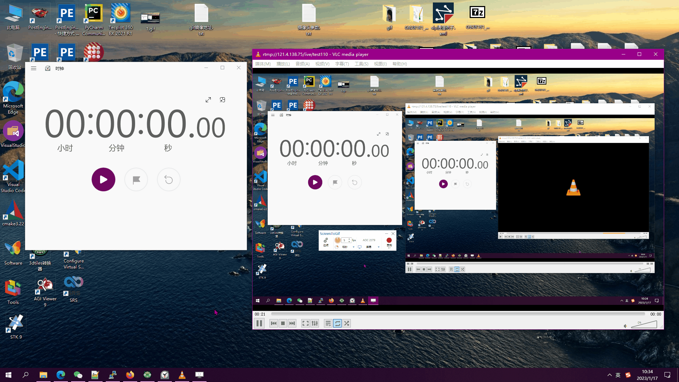The image size is (679, 382).
Task: Open 媒体(M) menu in VLC
Action: click(x=263, y=64)
